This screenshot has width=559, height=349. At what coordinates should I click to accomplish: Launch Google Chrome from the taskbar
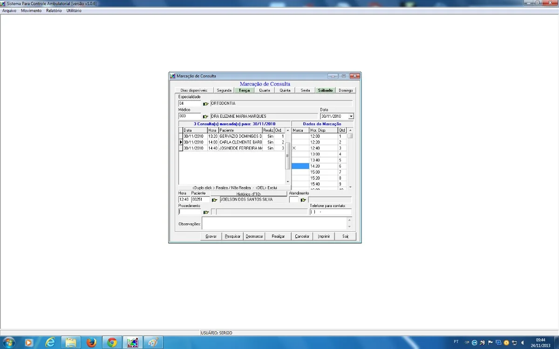(112, 342)
